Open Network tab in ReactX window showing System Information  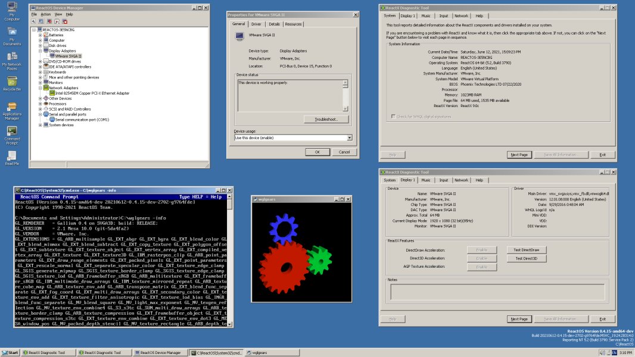tap(461, 16)
